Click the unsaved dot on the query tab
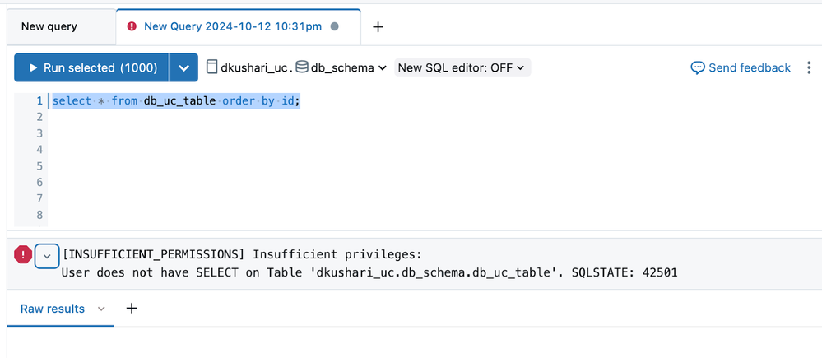Image resolution: width=822 pixels, height=358 pixels. [x=335, y=26]
